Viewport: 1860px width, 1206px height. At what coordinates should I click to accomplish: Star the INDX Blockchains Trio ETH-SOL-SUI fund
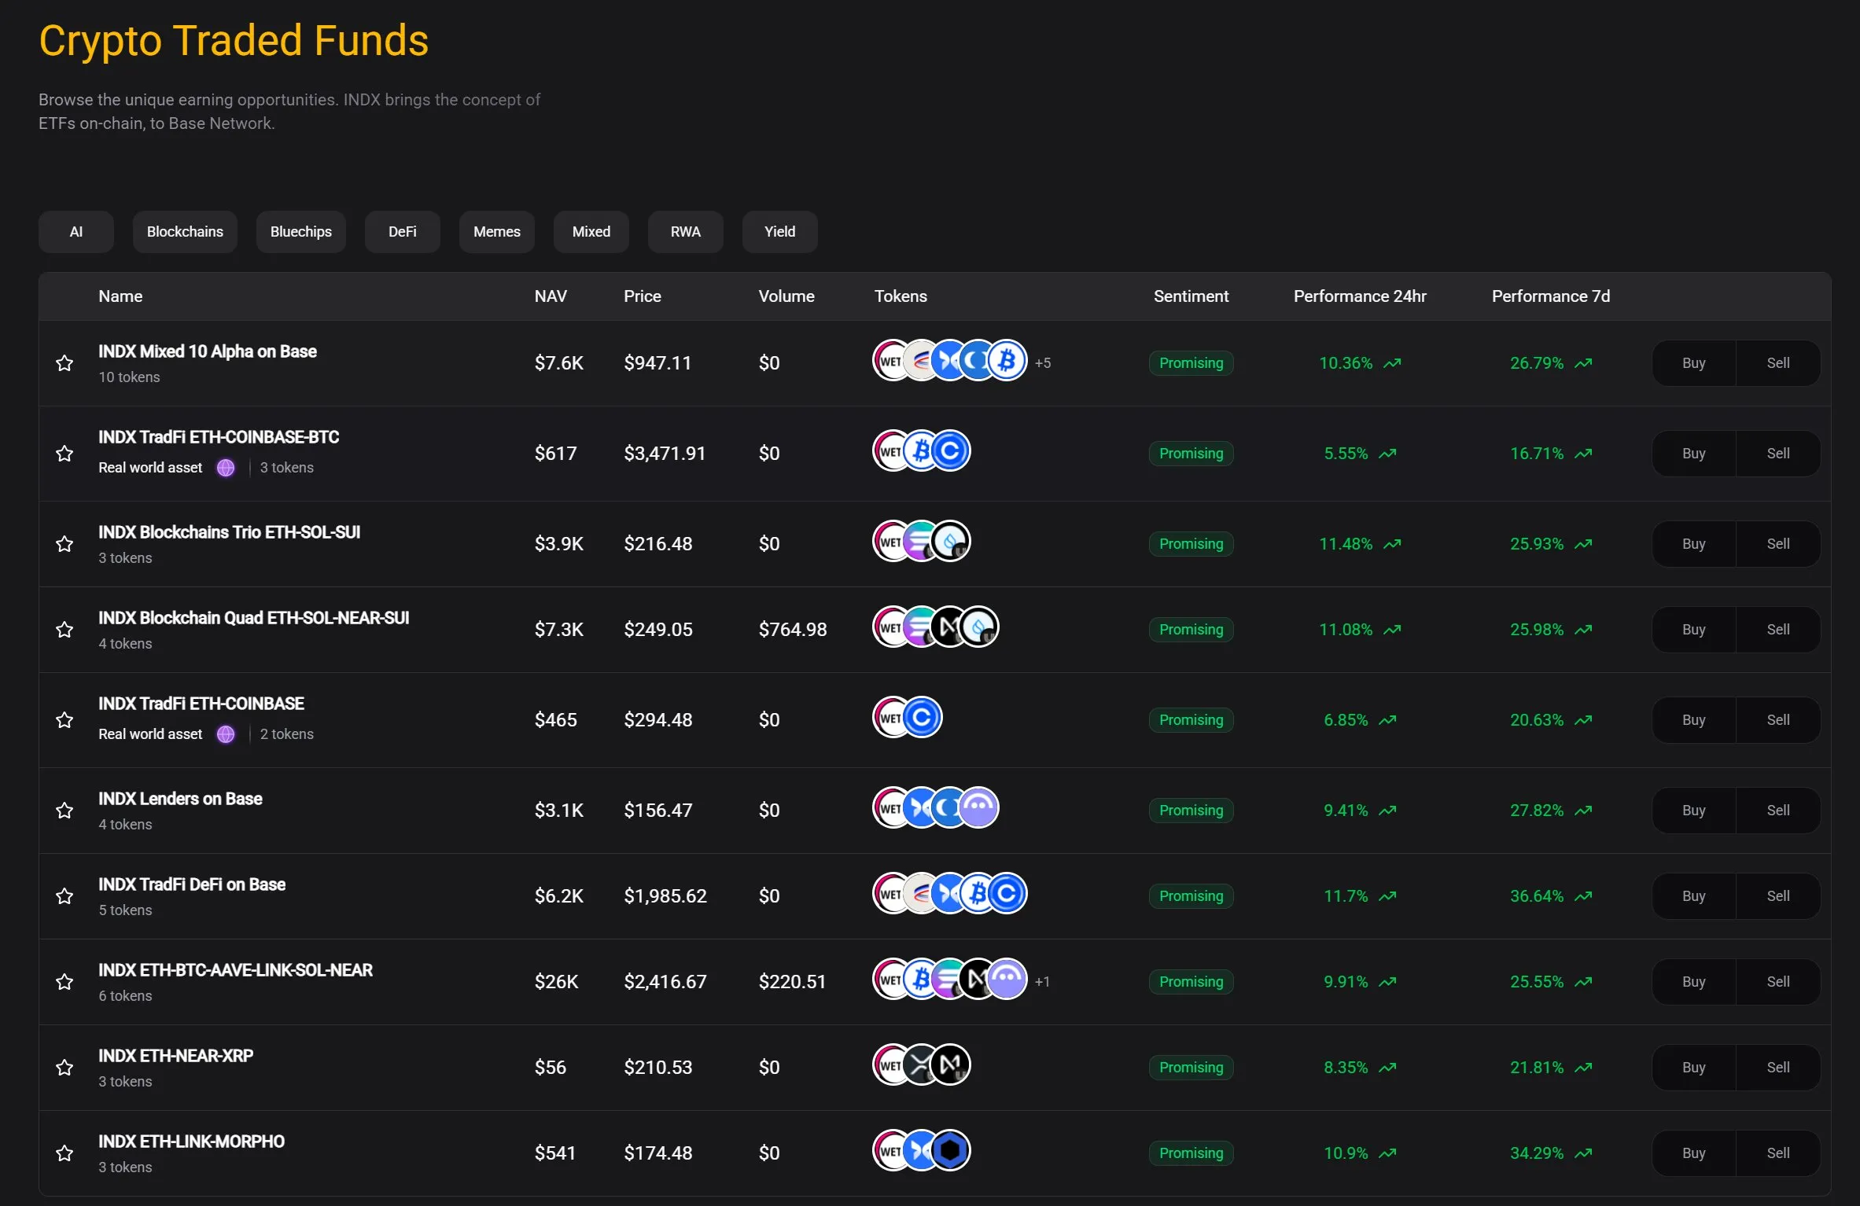tap(64, 544)
